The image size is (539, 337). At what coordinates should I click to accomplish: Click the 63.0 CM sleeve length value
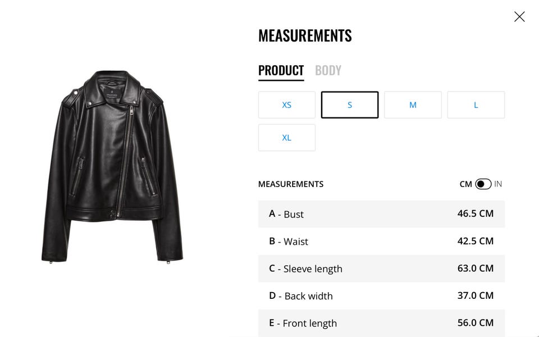475,268
